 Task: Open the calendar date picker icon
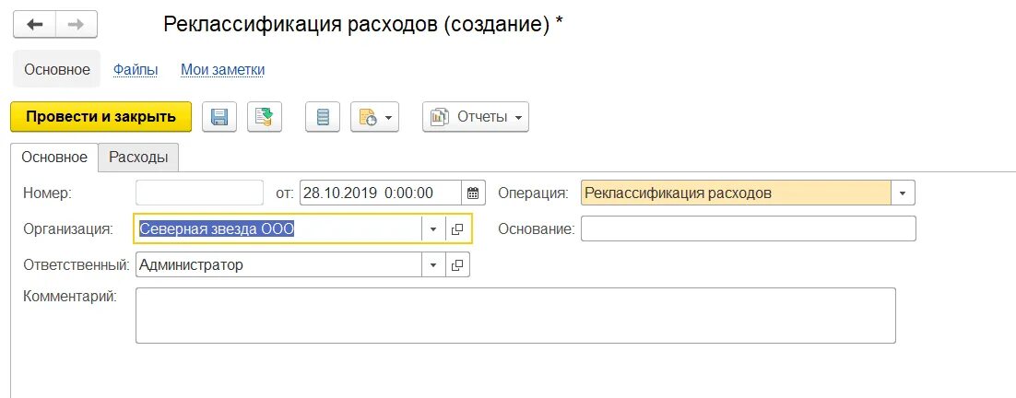pyautogui.click(x=473, y=193)
